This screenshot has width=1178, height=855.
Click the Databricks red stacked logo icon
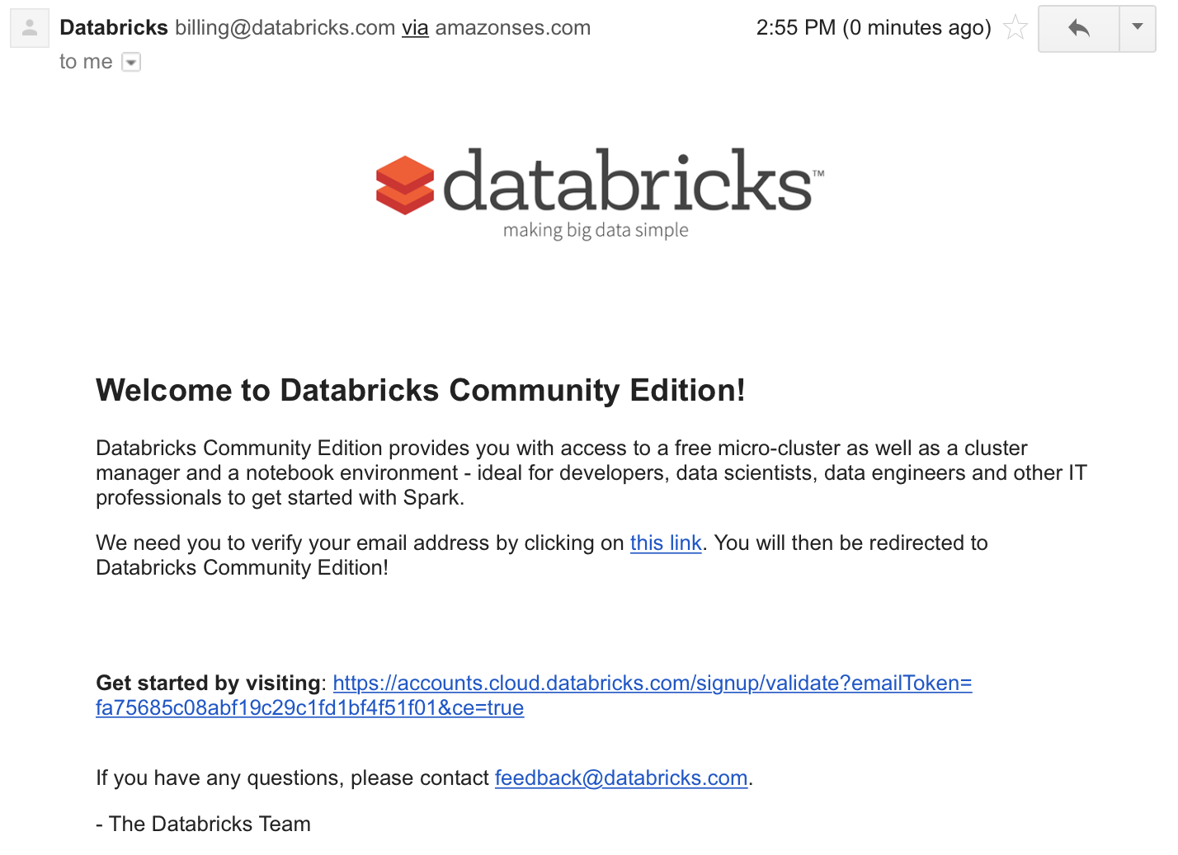tap(404, 186)
